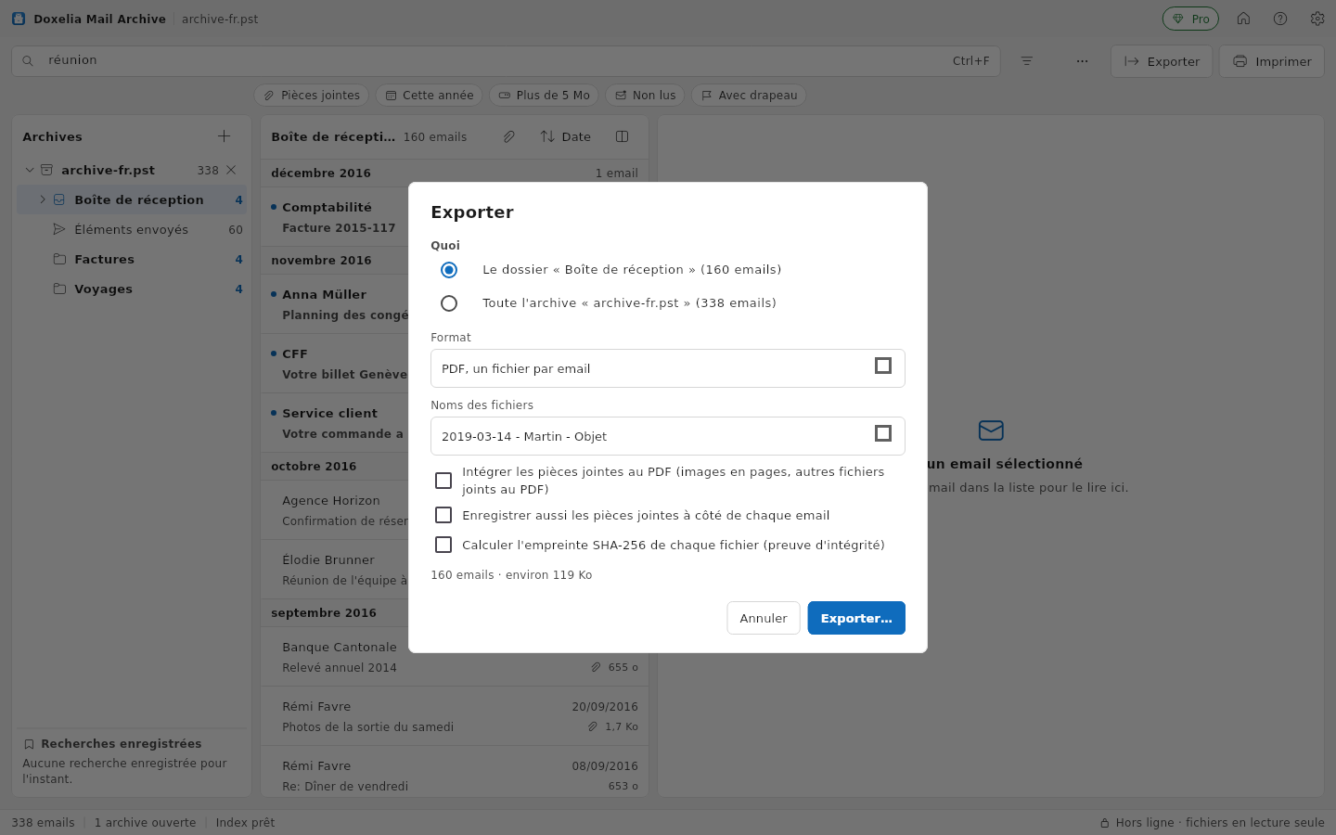Open the "Re: Dîner de vendredi" email

click(455, 772)
